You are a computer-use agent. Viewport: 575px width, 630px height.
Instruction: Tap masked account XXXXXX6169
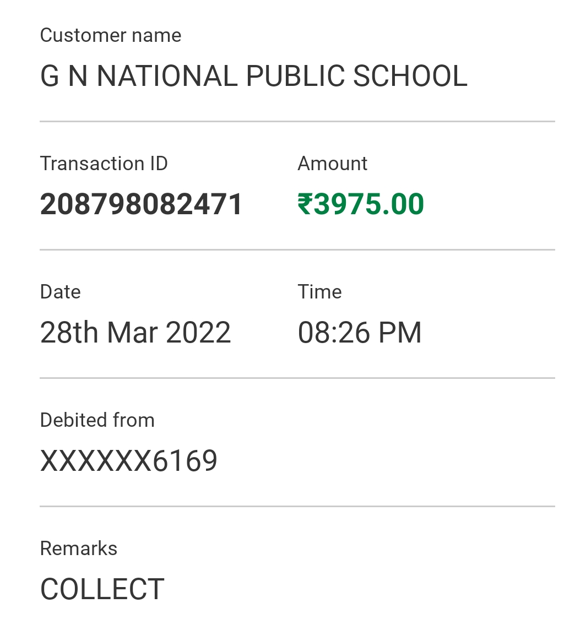(x=128, y=461)
